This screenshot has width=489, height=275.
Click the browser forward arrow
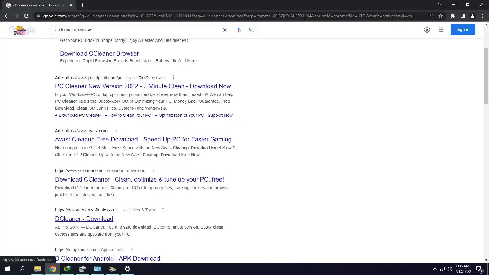point(17,16)
